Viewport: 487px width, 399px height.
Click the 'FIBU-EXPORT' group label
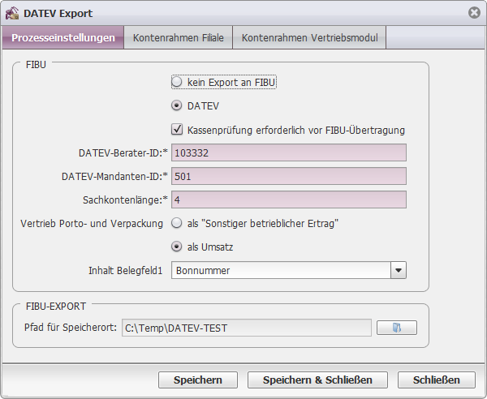pyautogui.click(x=56, y=307)
